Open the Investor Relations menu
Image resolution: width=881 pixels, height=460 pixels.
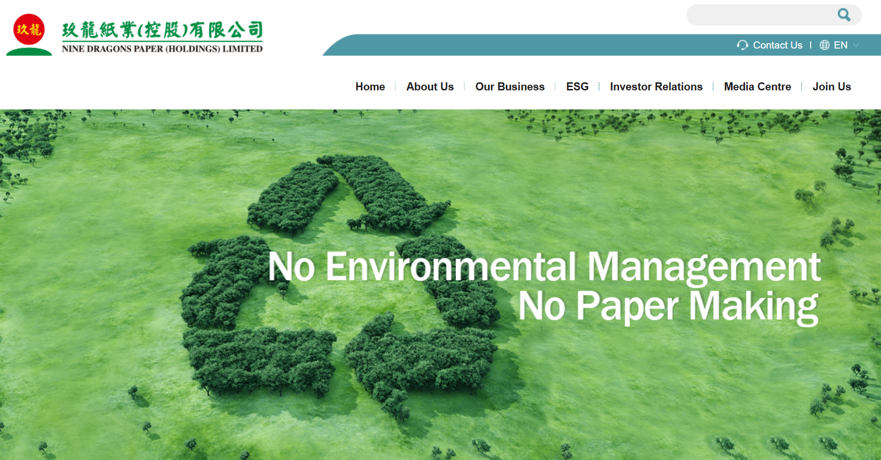[656, 87]
